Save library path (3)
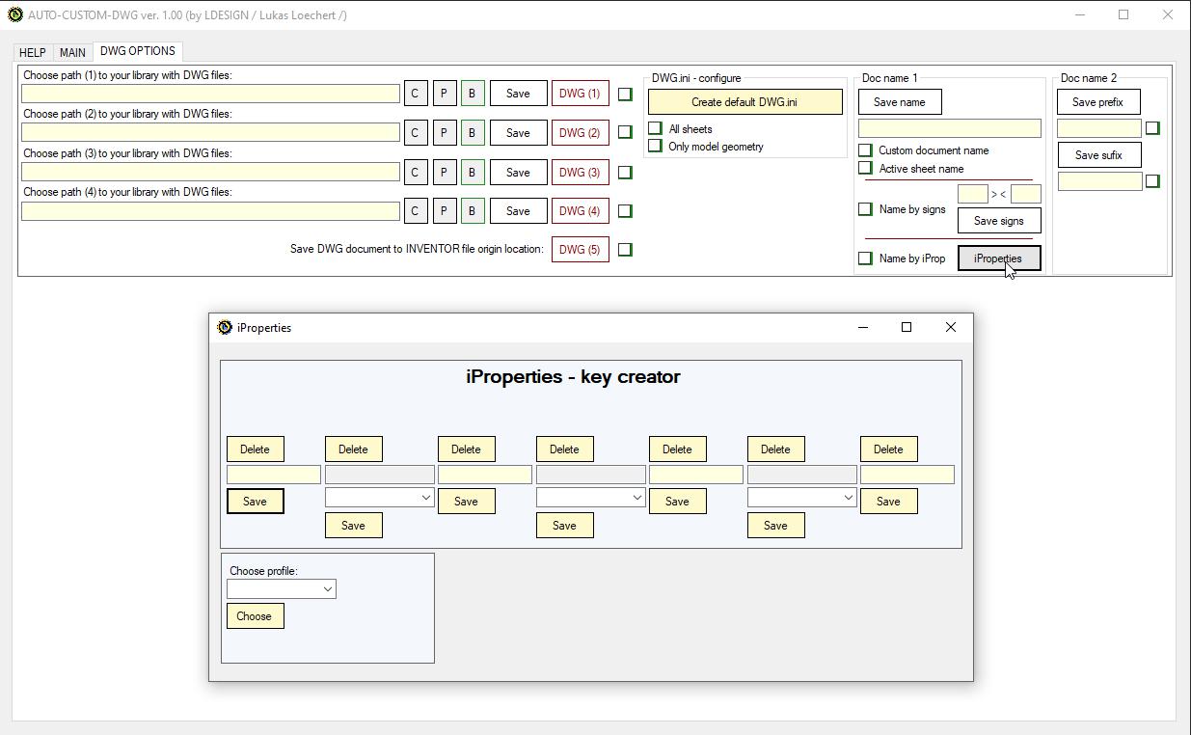The image size is (1191, 735). click(x=518, y=172)
